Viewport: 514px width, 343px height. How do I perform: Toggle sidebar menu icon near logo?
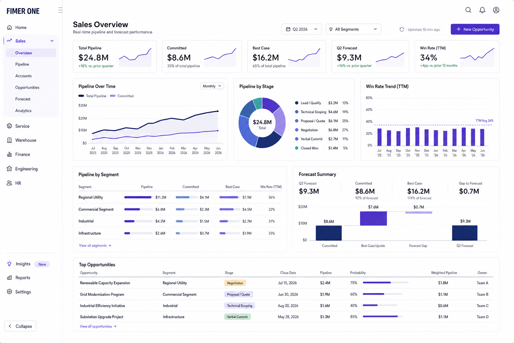60,10
